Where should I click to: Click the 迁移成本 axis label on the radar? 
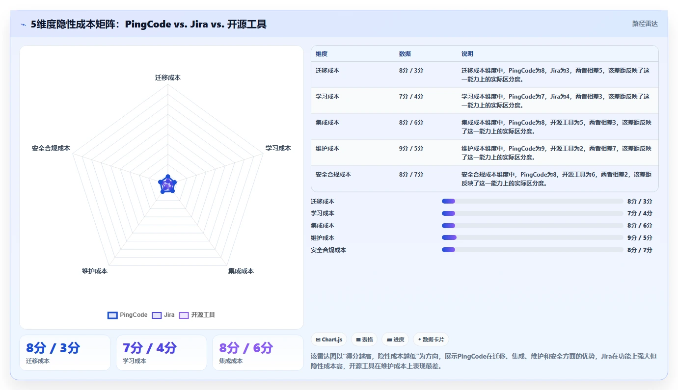[168, 78]
